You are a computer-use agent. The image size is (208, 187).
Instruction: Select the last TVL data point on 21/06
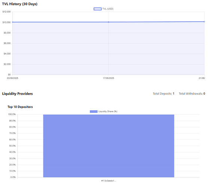click(204, 22)
